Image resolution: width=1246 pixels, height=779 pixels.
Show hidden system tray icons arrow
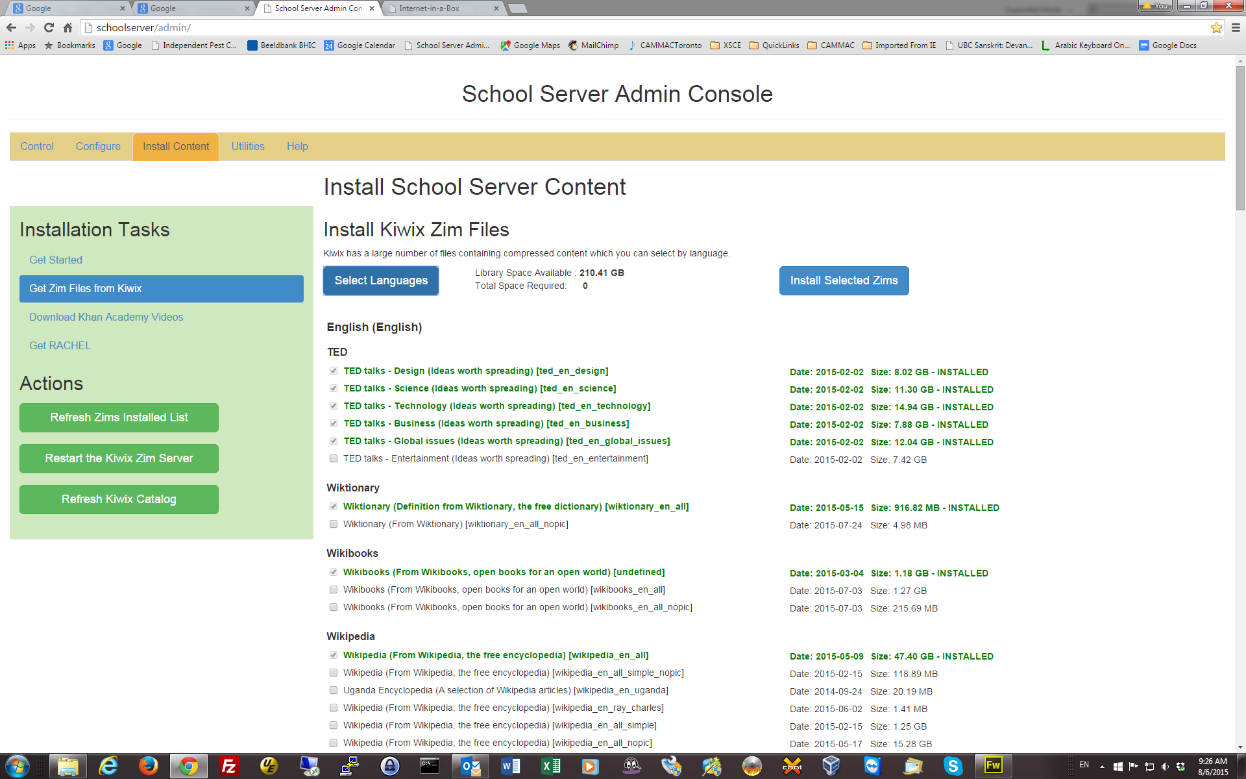(1102, 767)
